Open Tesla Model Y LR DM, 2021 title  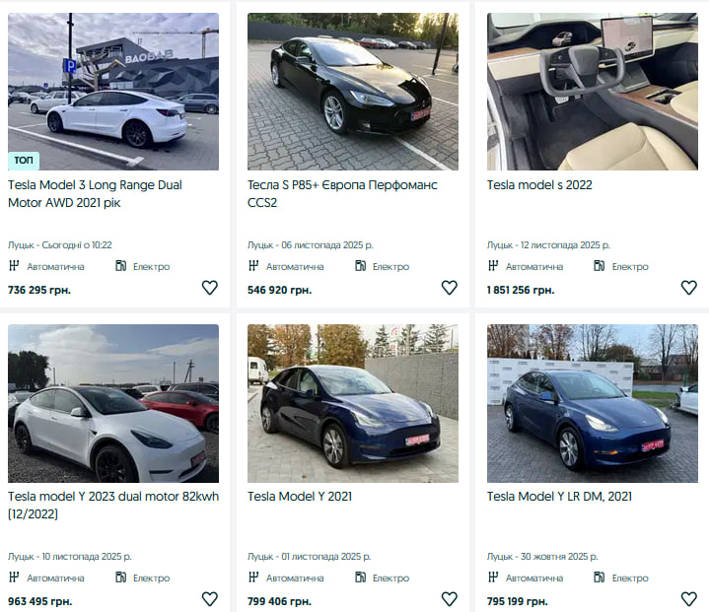pos(561,496)
